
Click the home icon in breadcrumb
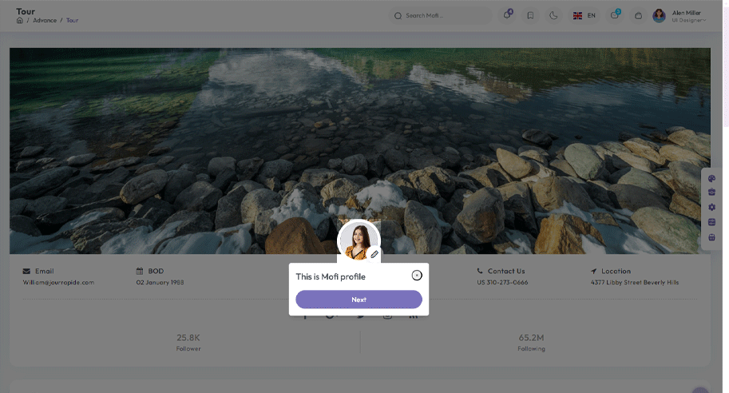[x=20, y=20]
